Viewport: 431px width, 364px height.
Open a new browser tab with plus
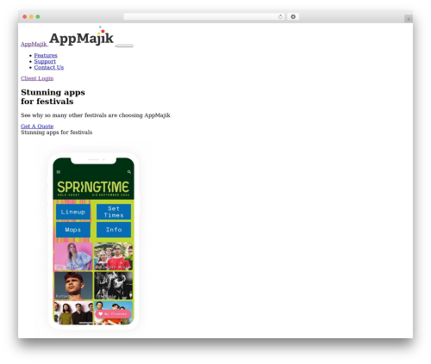coord(409,19)
